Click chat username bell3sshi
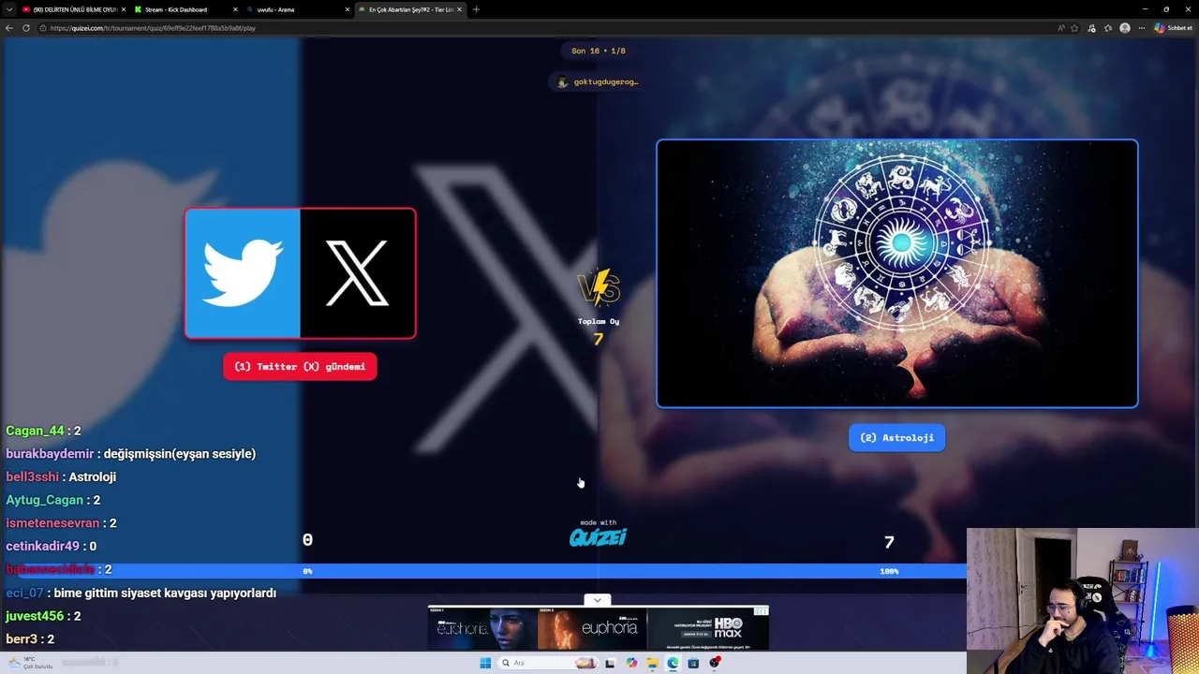This screenshot has height=674, width=1199. pyautogui.click(x=32, y=477)
